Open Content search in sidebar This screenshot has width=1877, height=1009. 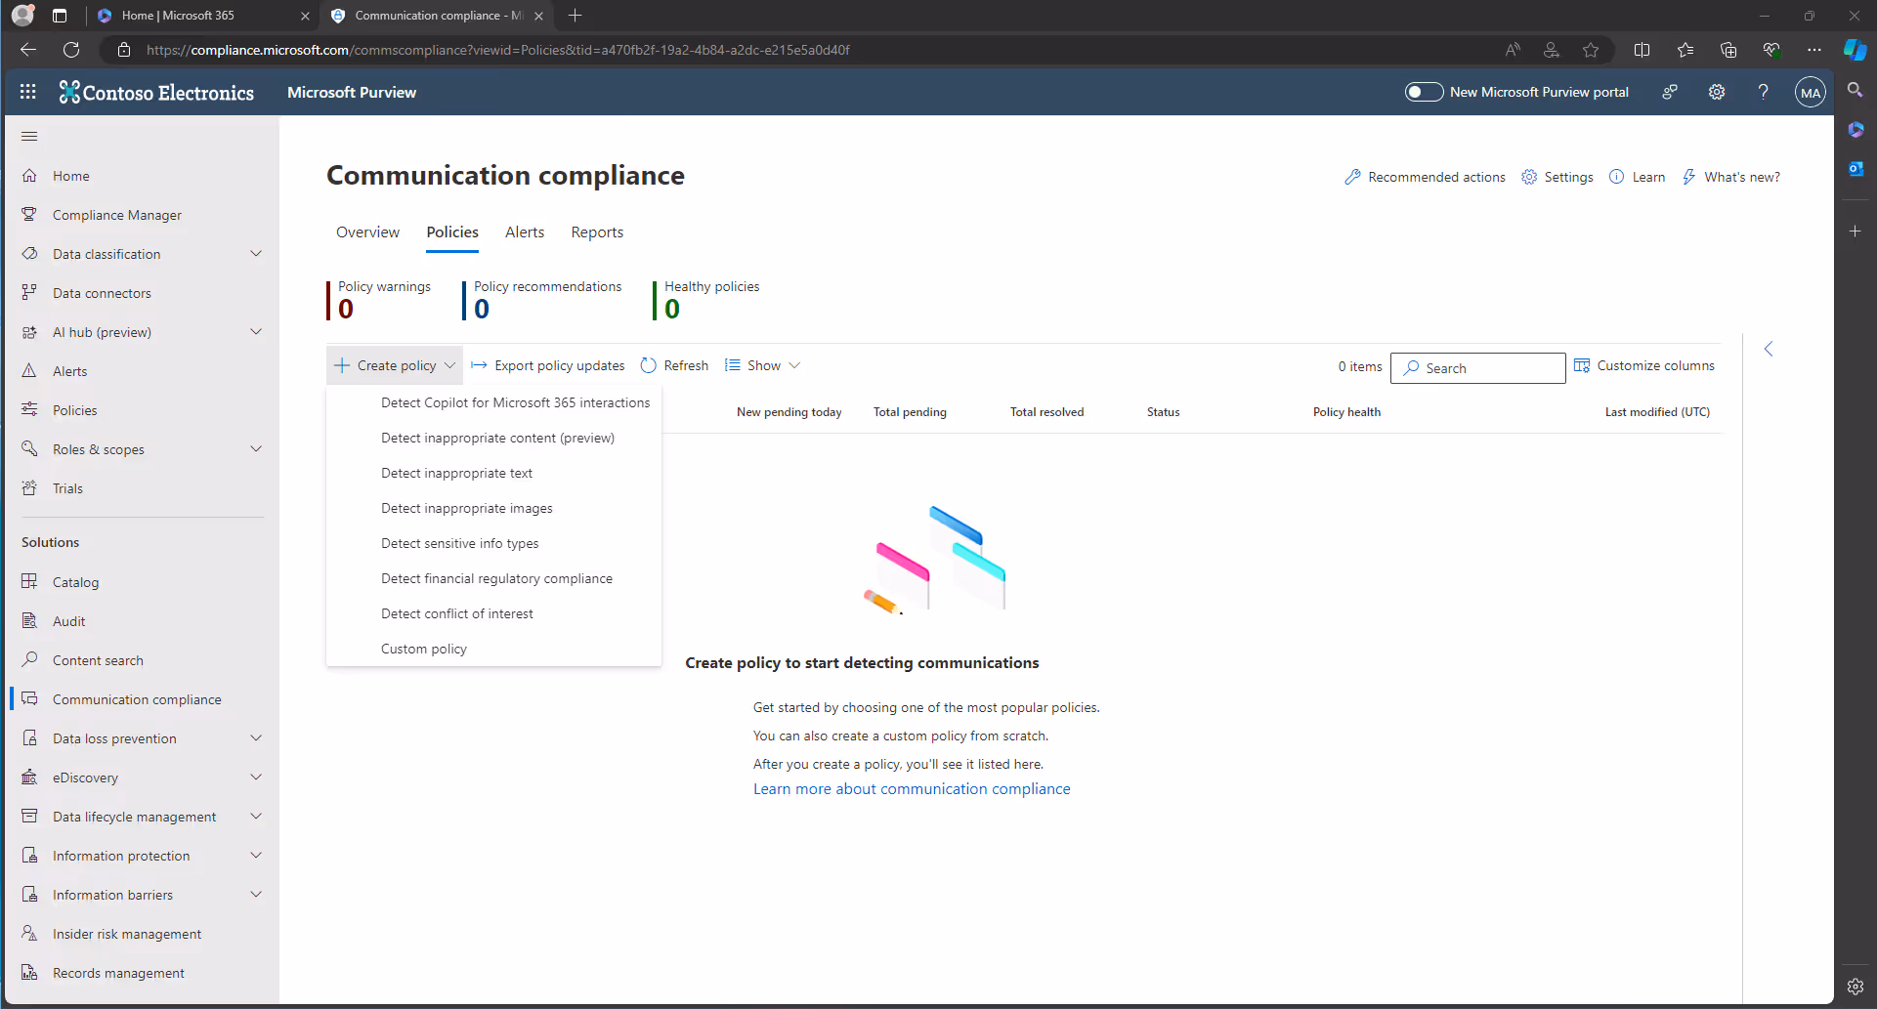(x=98, y=660)
